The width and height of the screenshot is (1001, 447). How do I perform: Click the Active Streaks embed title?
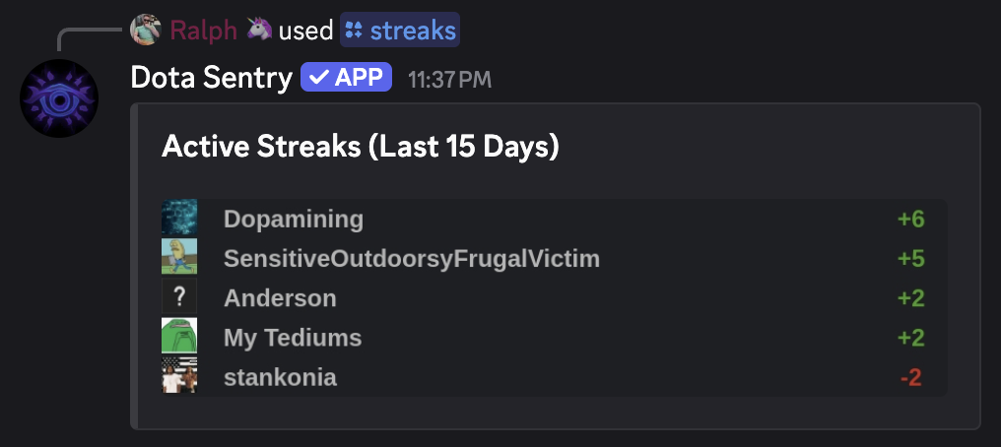click(361, 147)
